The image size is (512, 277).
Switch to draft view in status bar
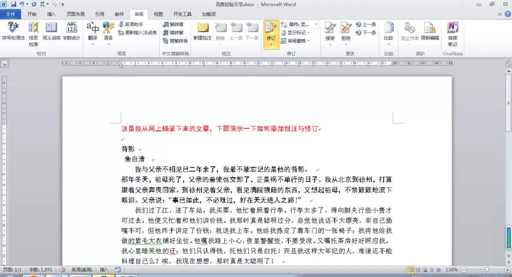[439, 270]
